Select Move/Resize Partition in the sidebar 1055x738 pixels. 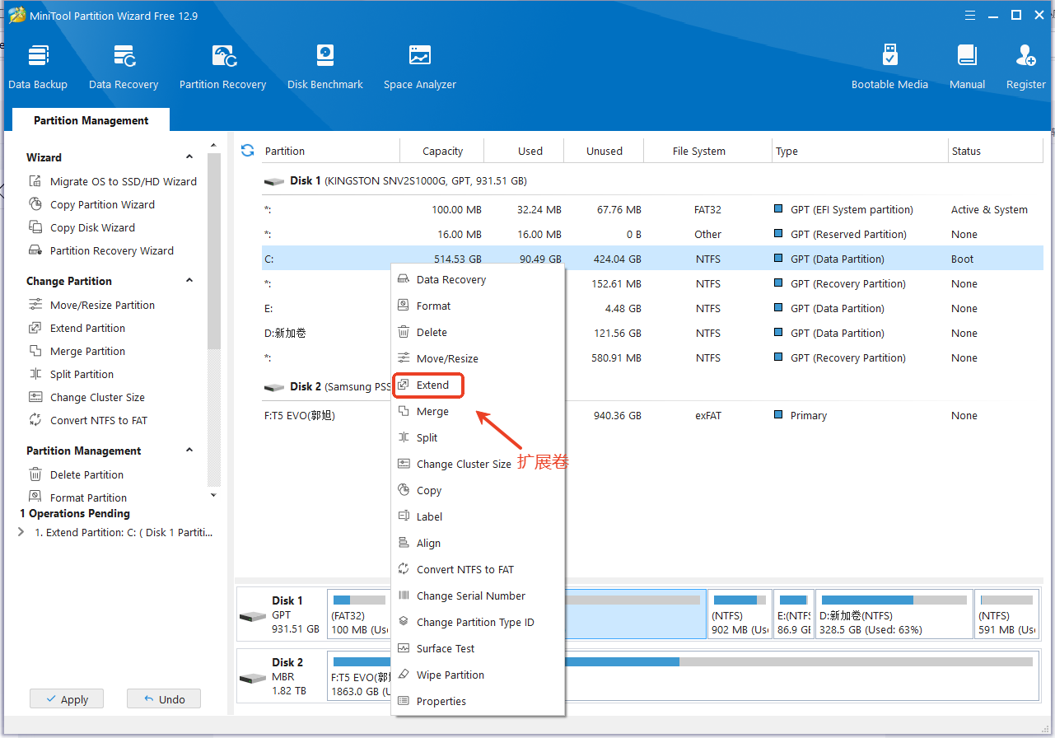pos(92,305)
